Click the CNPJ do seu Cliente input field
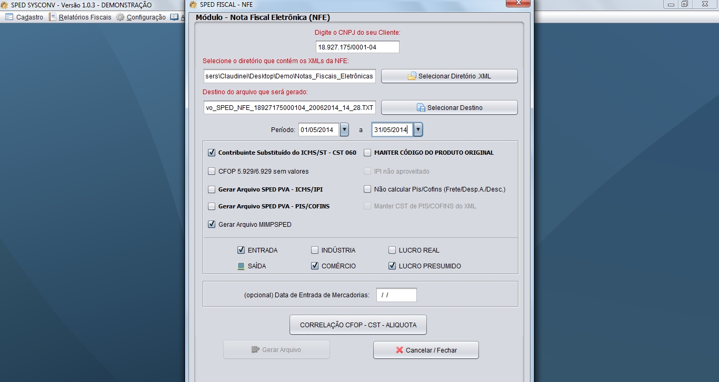This screenshot has height=382, width=719. pos(357,47)
